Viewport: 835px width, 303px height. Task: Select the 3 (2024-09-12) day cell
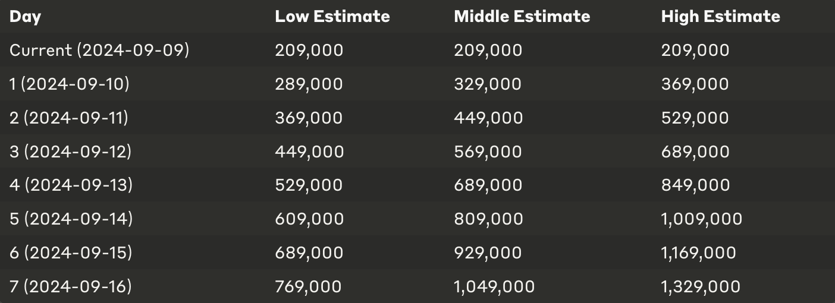point(71,151)
